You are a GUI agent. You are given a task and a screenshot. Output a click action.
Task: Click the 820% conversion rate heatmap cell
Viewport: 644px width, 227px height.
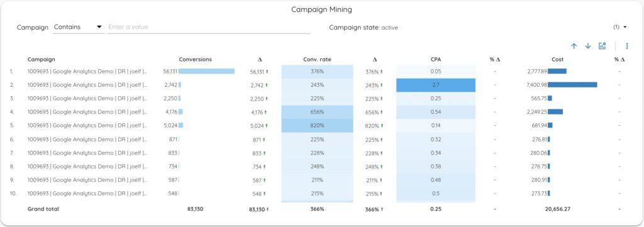(317, 126)
